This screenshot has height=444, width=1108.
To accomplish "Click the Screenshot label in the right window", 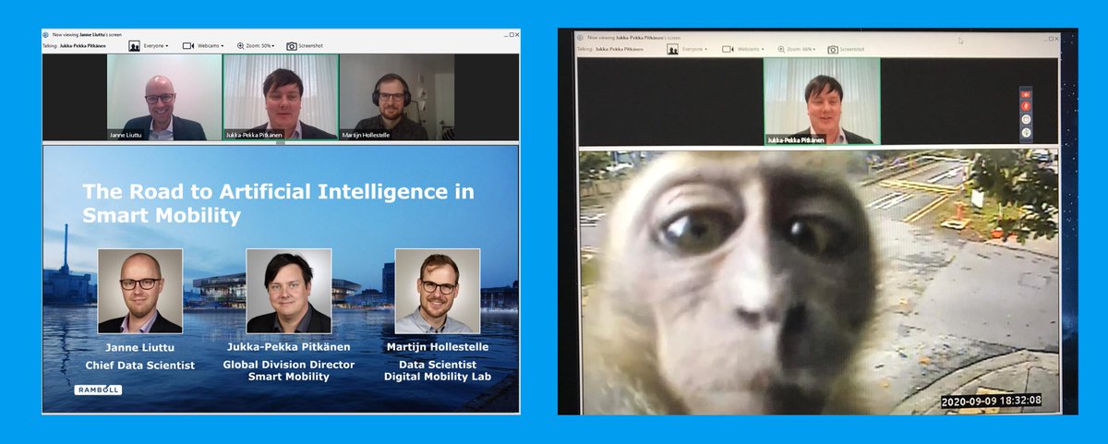I will [x=852, y=50].
